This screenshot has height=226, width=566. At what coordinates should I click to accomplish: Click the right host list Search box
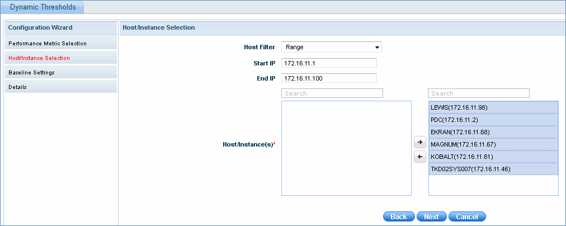(x=479, y=93)
